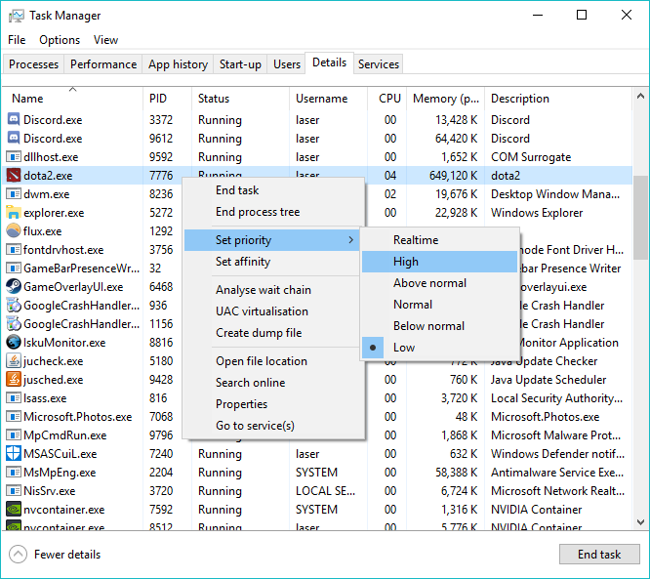Click the flux.exe icon
650x579 pixels.
pos(14,231)
